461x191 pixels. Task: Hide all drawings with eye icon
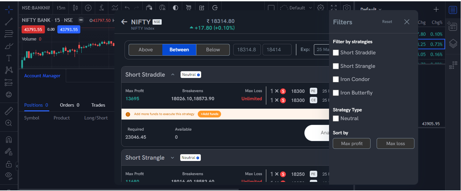(9, 175)
